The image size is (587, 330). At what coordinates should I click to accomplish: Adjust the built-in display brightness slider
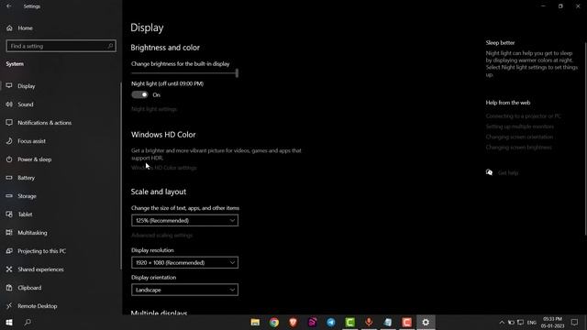184,73
